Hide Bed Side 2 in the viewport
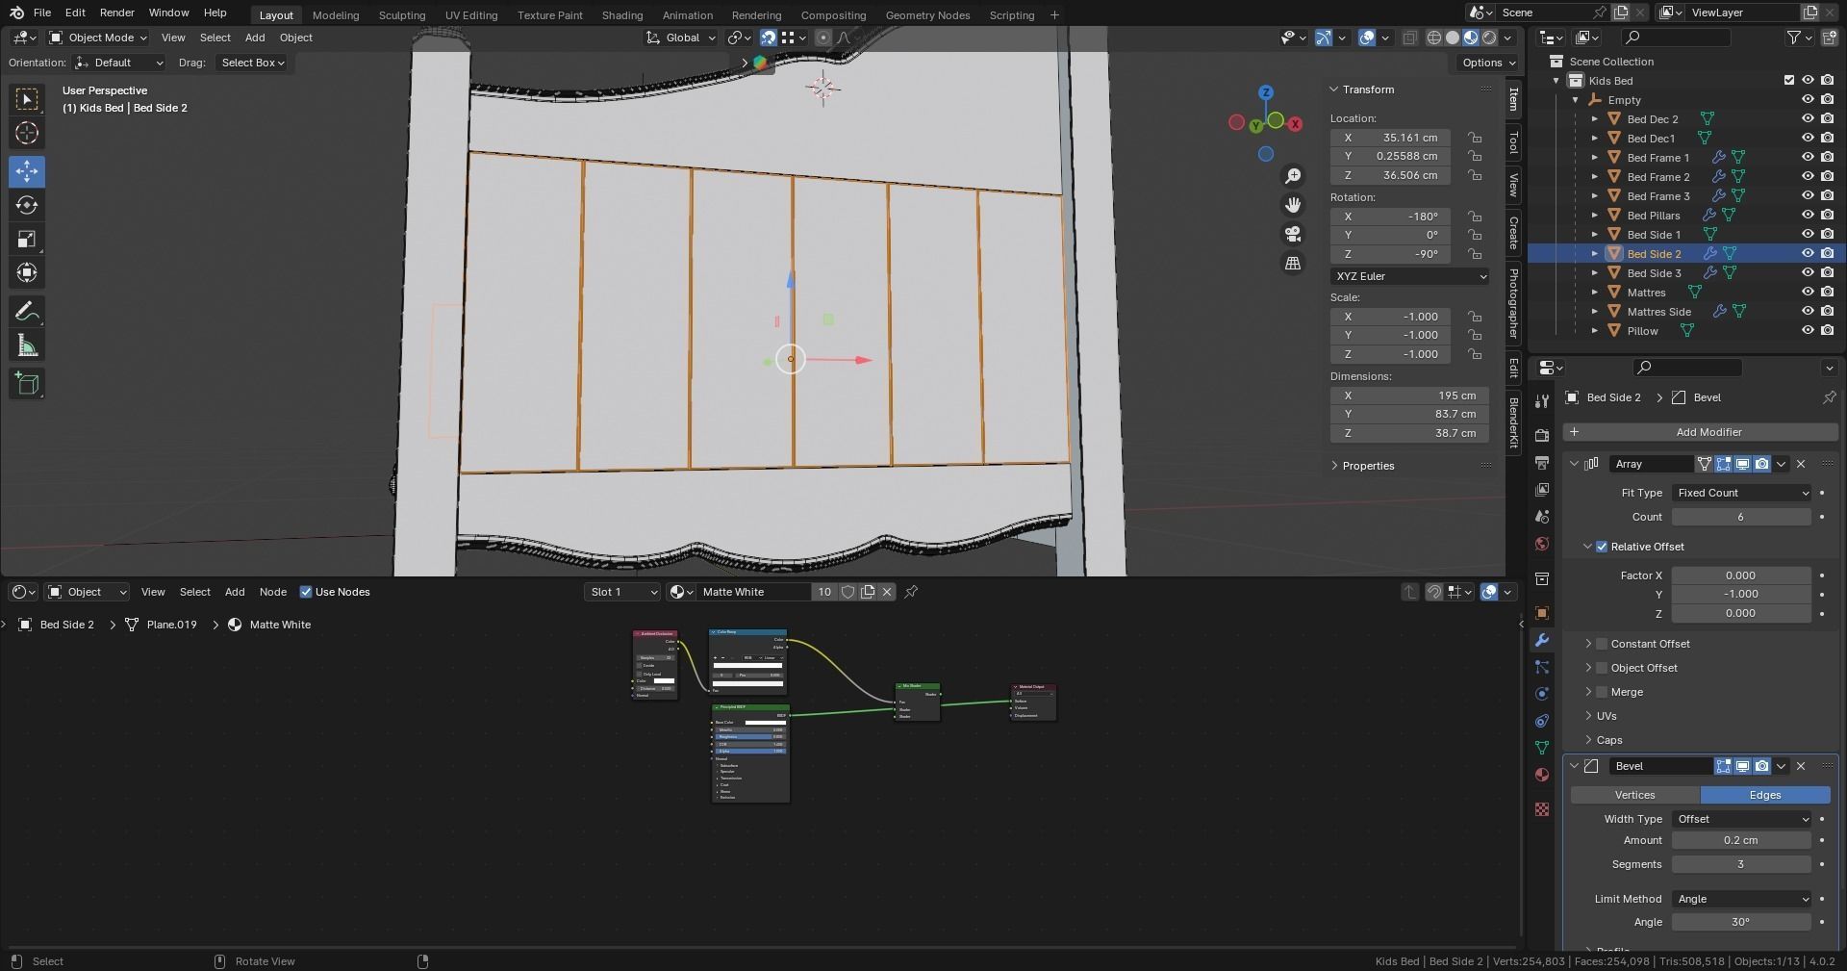1847x971 pixels. [1808, 254]
